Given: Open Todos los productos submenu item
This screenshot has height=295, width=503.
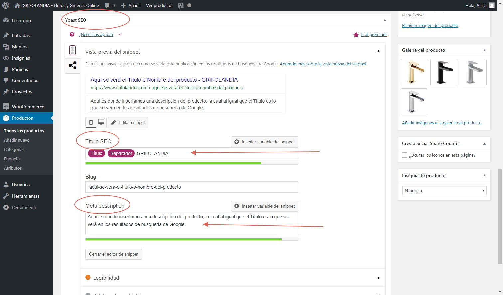Looking at the screenshot, I should [24, 131].
